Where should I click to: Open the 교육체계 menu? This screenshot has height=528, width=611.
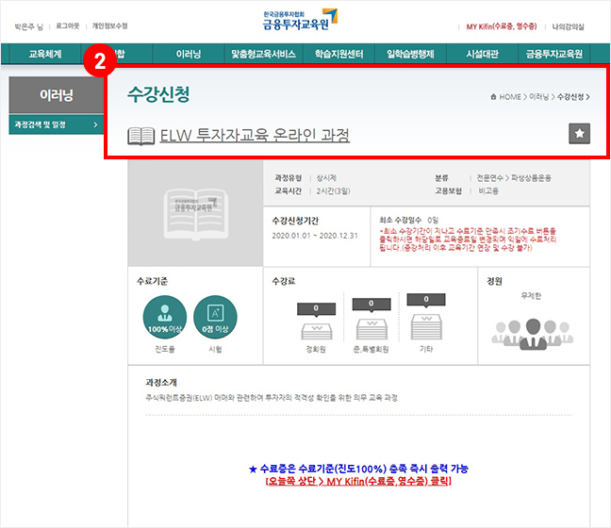pyautogui.click(x=45, y=54)
